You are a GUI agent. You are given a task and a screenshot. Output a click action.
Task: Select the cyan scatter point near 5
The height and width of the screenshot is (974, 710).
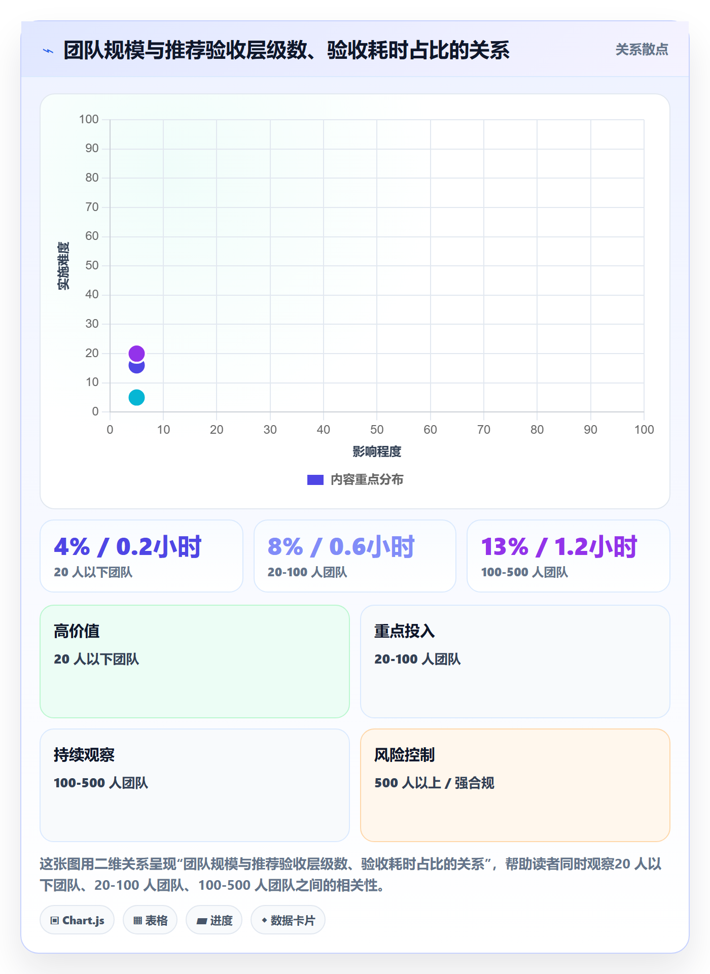136,397
